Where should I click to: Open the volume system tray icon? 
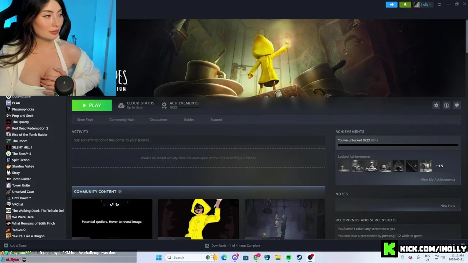(x=442, y=258)
